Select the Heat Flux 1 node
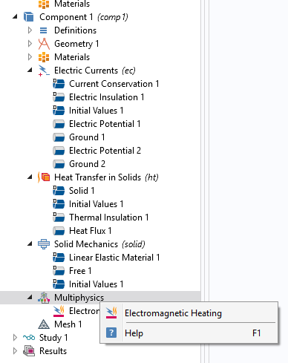The image size is (288, 363). (82, 231)
